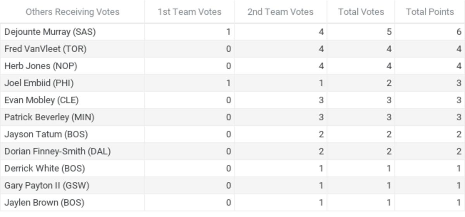Select the Total Votes column header
Image resolution: width=465 pixels, height=217 pixels.
(x=361, y=12)
